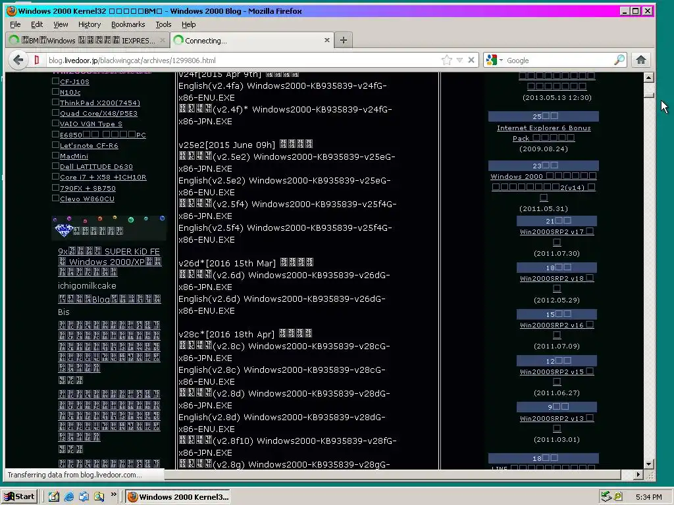674x505 pixels.
Task: Open the ichigomilkcake link
Action: coord(87,285)
